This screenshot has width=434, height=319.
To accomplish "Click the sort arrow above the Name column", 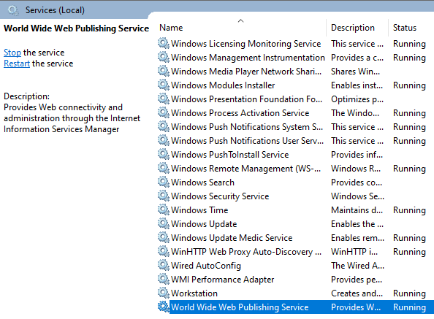I will pyautogui.click(x=241, y=20).
